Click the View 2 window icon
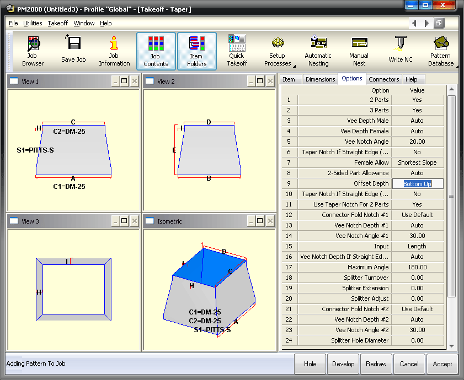The width and height of the screenshot is (464, 380). tap(150, 81)
